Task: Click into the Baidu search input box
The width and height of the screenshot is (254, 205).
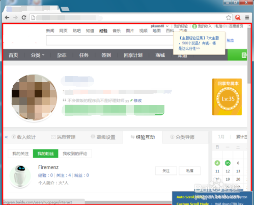Action: 109,40
